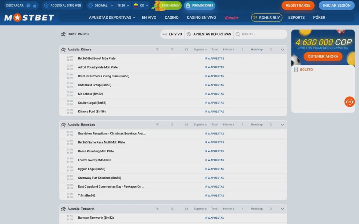Go to bets for Kilmore Ford (Bm56)
359x224 pixels.
[214, 112]
